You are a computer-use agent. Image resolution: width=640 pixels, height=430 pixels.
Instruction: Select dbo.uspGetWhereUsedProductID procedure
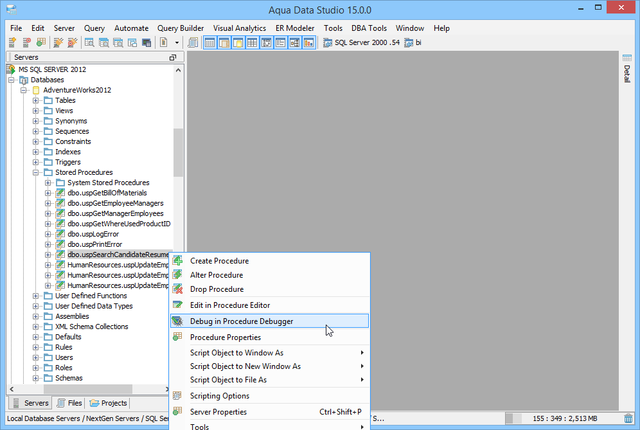[119, 224]
